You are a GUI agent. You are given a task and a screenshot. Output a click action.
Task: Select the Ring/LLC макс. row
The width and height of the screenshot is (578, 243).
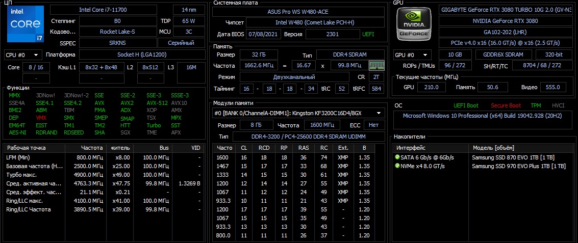[x=103, y=201]
